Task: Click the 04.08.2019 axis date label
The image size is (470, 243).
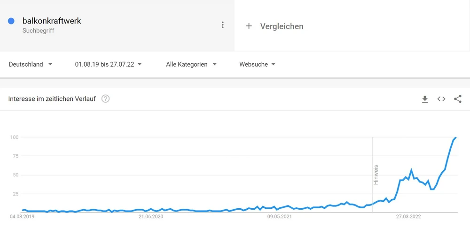Action: (22, 217)
